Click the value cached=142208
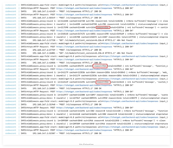 [77, 95]
